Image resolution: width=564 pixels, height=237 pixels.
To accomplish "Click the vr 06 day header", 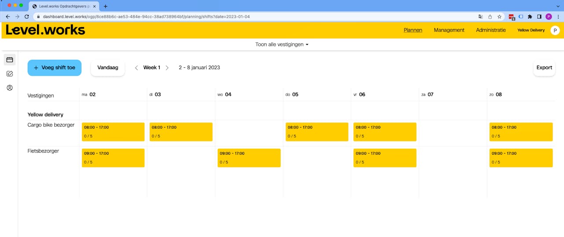I will pyautogui.click(x=359, y=95).
